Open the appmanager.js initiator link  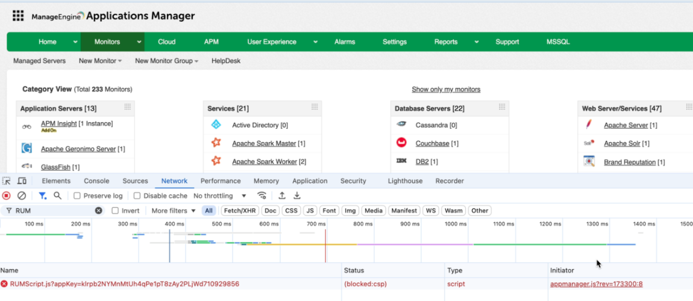tap(596, 284)
